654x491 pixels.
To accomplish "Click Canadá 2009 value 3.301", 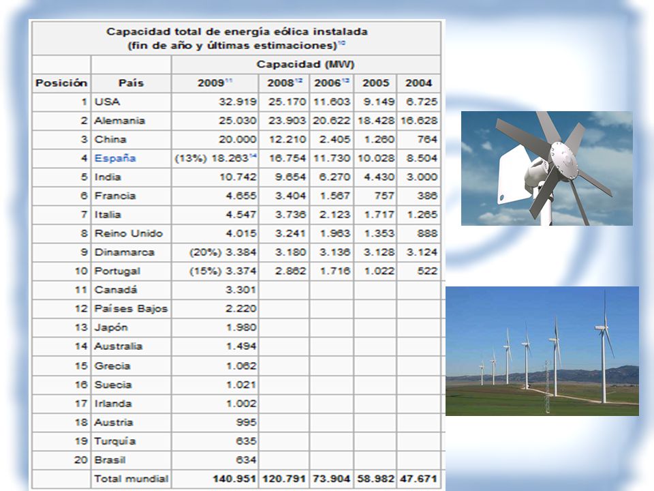I will 240,290.
